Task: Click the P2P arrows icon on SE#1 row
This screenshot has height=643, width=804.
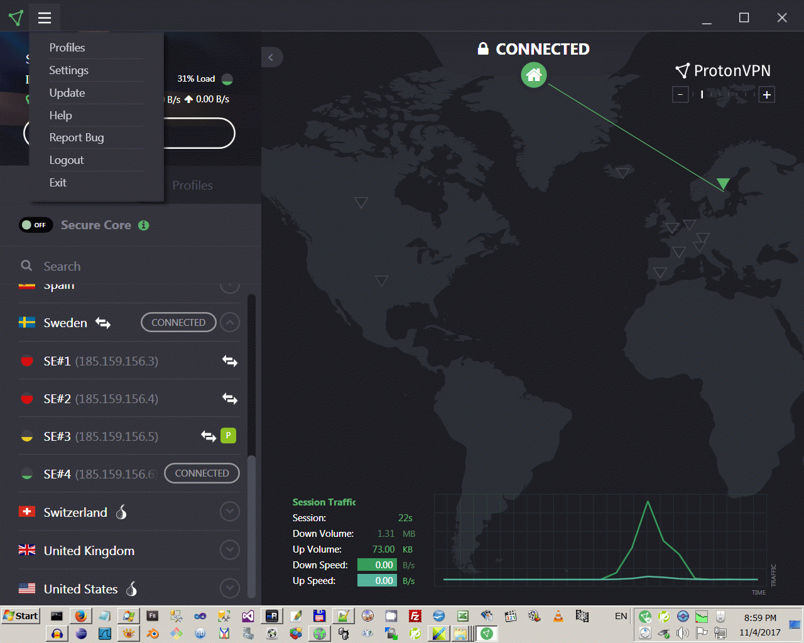Action: pyautogui.click(x=230, y=361)
